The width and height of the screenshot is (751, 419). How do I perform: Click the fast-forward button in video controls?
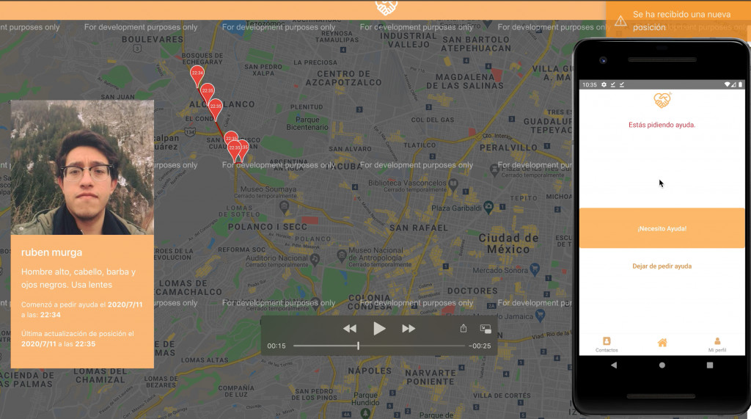409,329
